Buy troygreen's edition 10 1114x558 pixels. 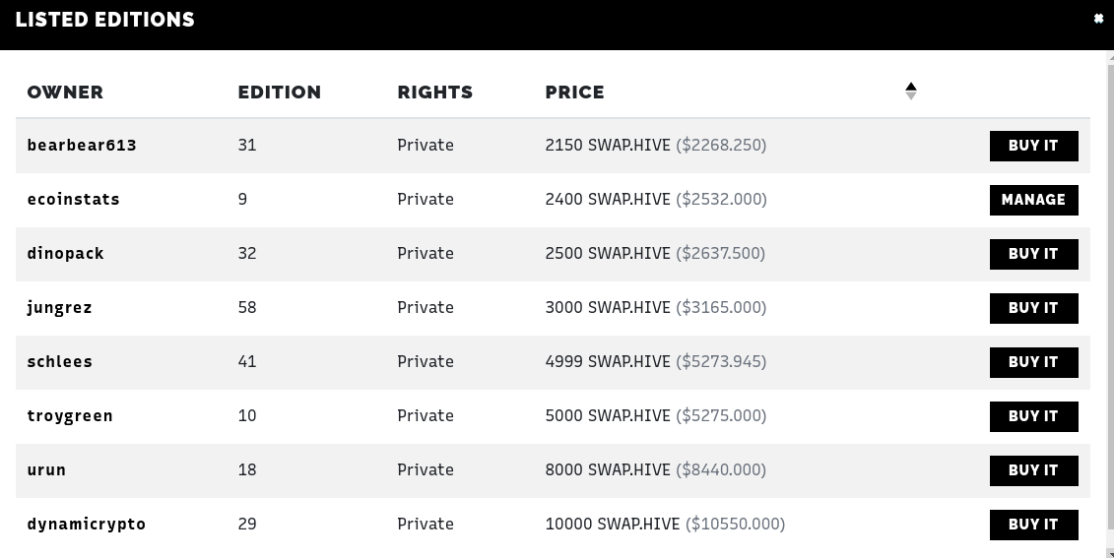pyautogui.click(x=1033, y=416)
